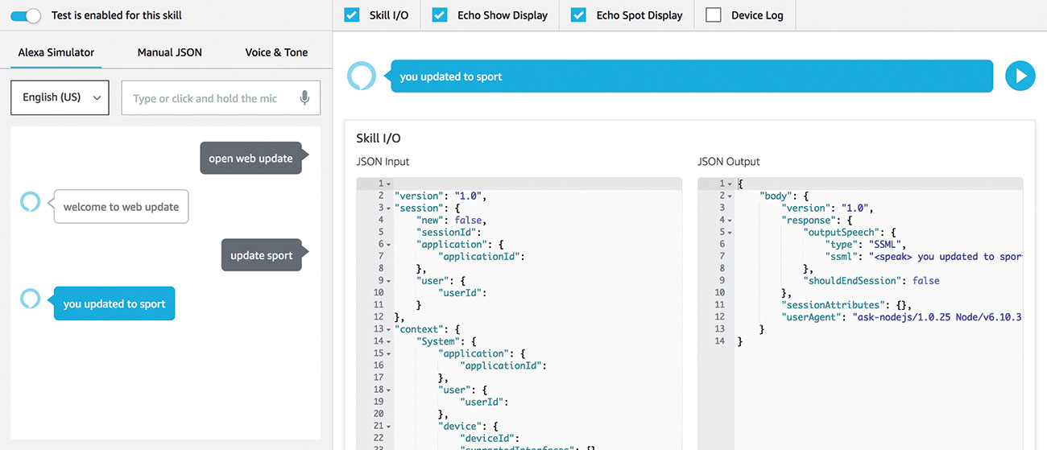Disable the "Test is enabled for this skill" toggle
The width and height of the screenshot is (1047, 450).
(26, 15)
